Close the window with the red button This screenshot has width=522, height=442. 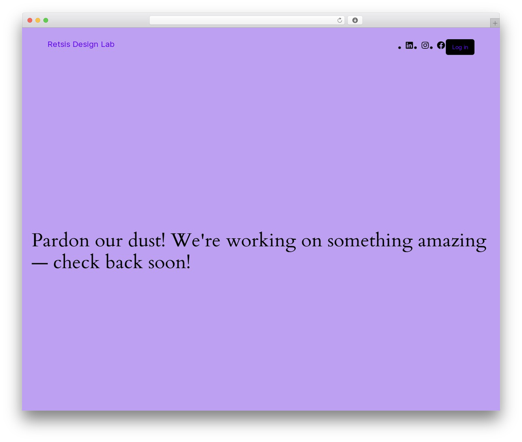click(x=30, y=20)
